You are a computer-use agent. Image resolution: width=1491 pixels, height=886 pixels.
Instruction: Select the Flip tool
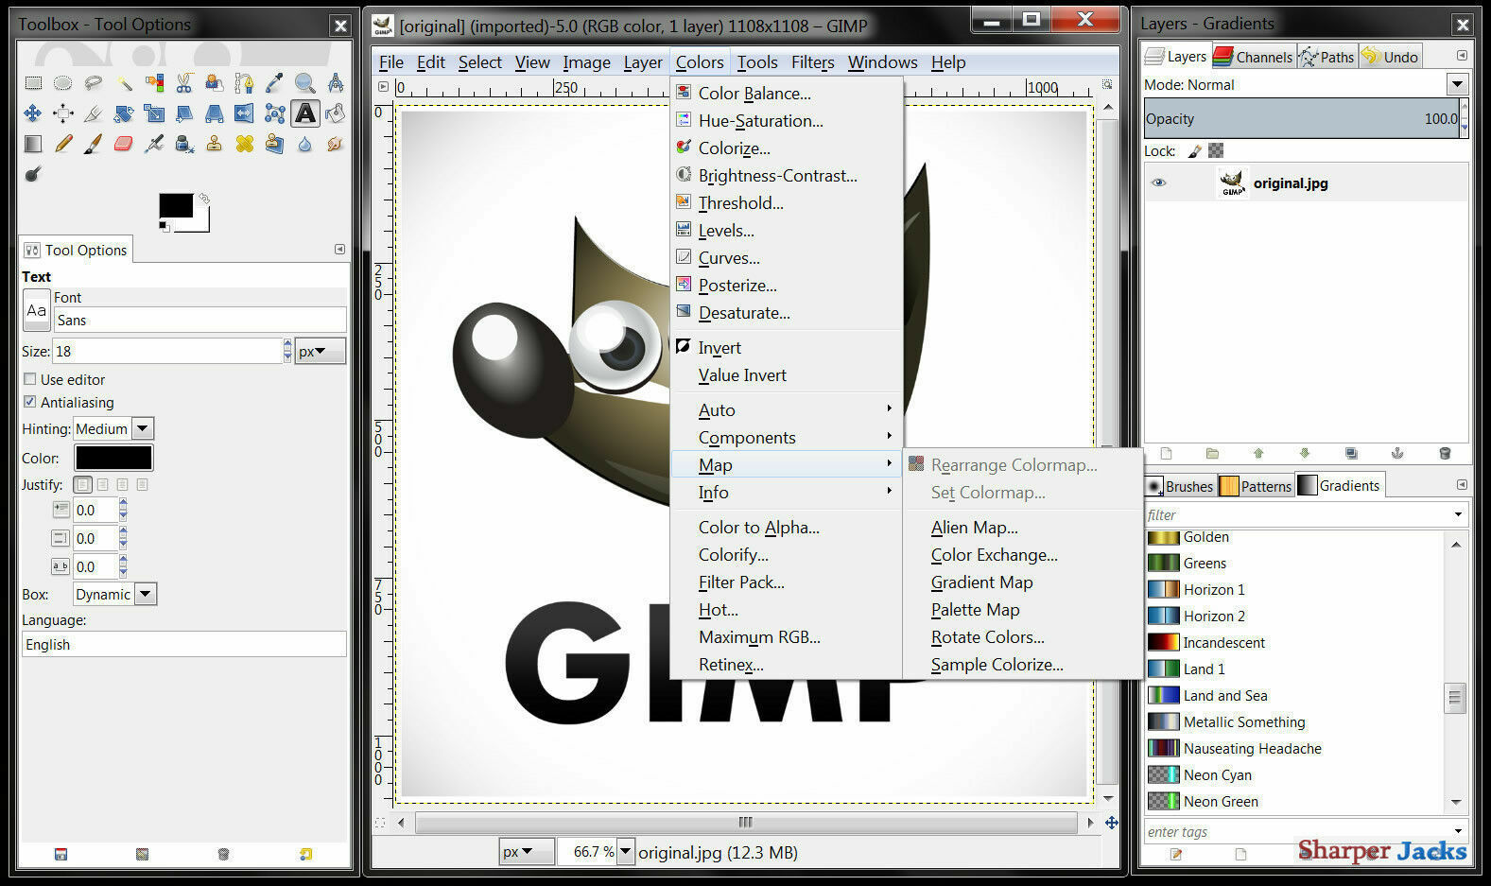245,113
